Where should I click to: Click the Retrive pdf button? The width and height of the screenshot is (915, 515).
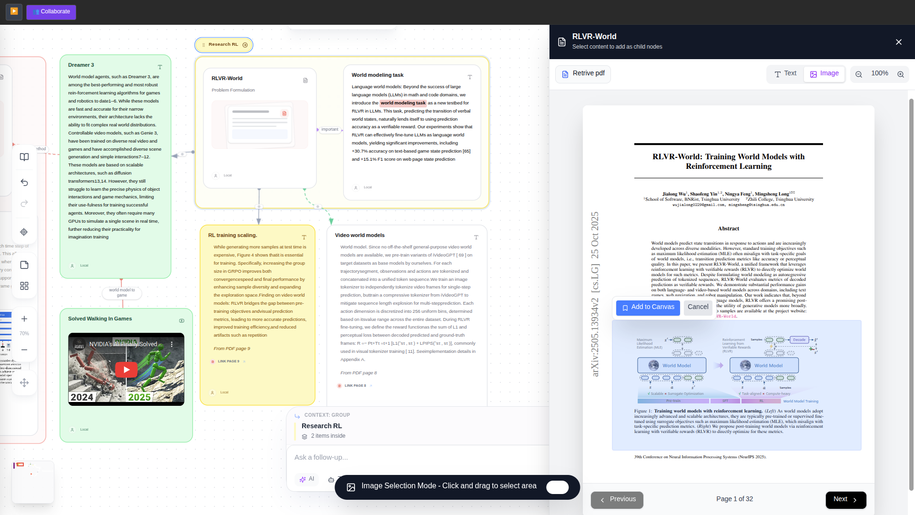(583, 74)
